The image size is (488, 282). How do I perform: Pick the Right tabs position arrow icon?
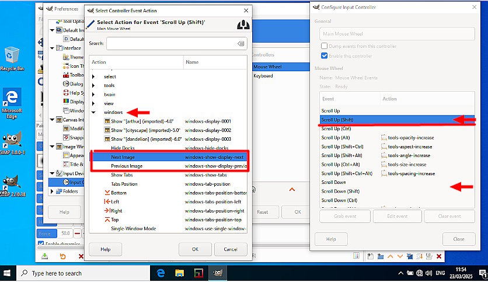pos(107,211)
